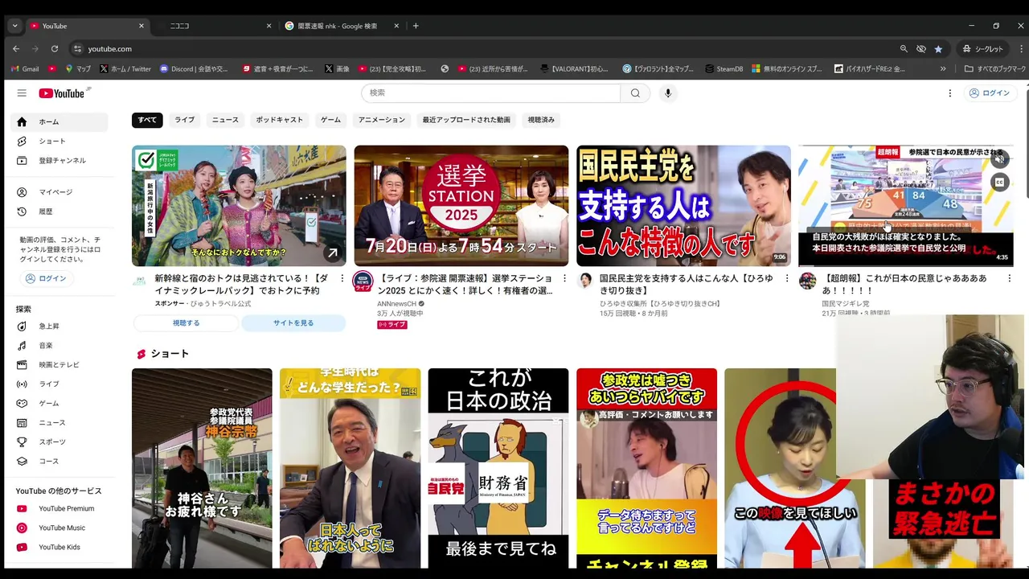The width and height of the screenshot is (1029, 579).
Task: Open the 選挙STATION 2025 video thumbnail
Action: (x=461, y=206)
